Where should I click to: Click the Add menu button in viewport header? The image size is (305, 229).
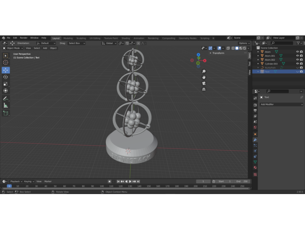45,48
